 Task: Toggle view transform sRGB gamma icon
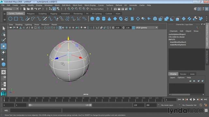(133, 28)
